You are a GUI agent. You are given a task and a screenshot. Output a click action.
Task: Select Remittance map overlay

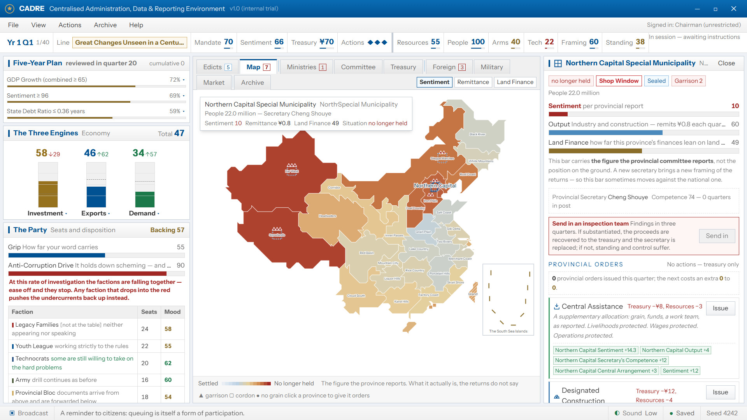pyautogui.click(x=473, y=82)
